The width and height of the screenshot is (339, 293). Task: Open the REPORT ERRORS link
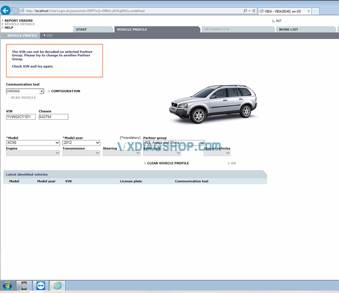[x=19, y=21]
